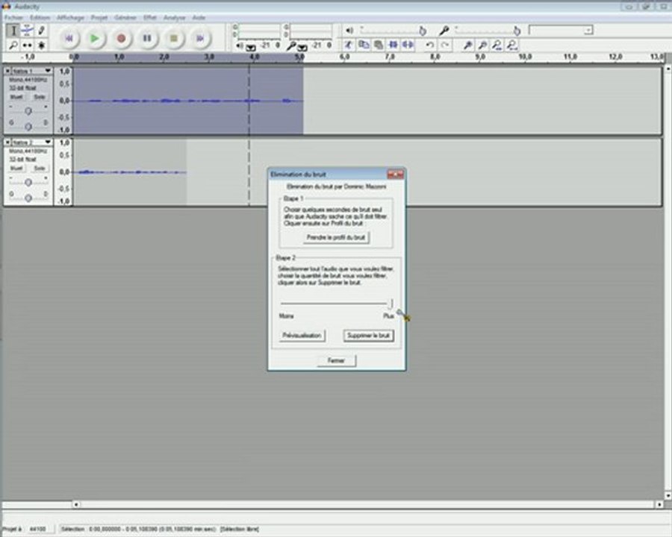The height and width of the screenshot is (537, 672).
Task: Click Supprimer le bruit button
Action: pyautogui.click(x=369, y=336)
